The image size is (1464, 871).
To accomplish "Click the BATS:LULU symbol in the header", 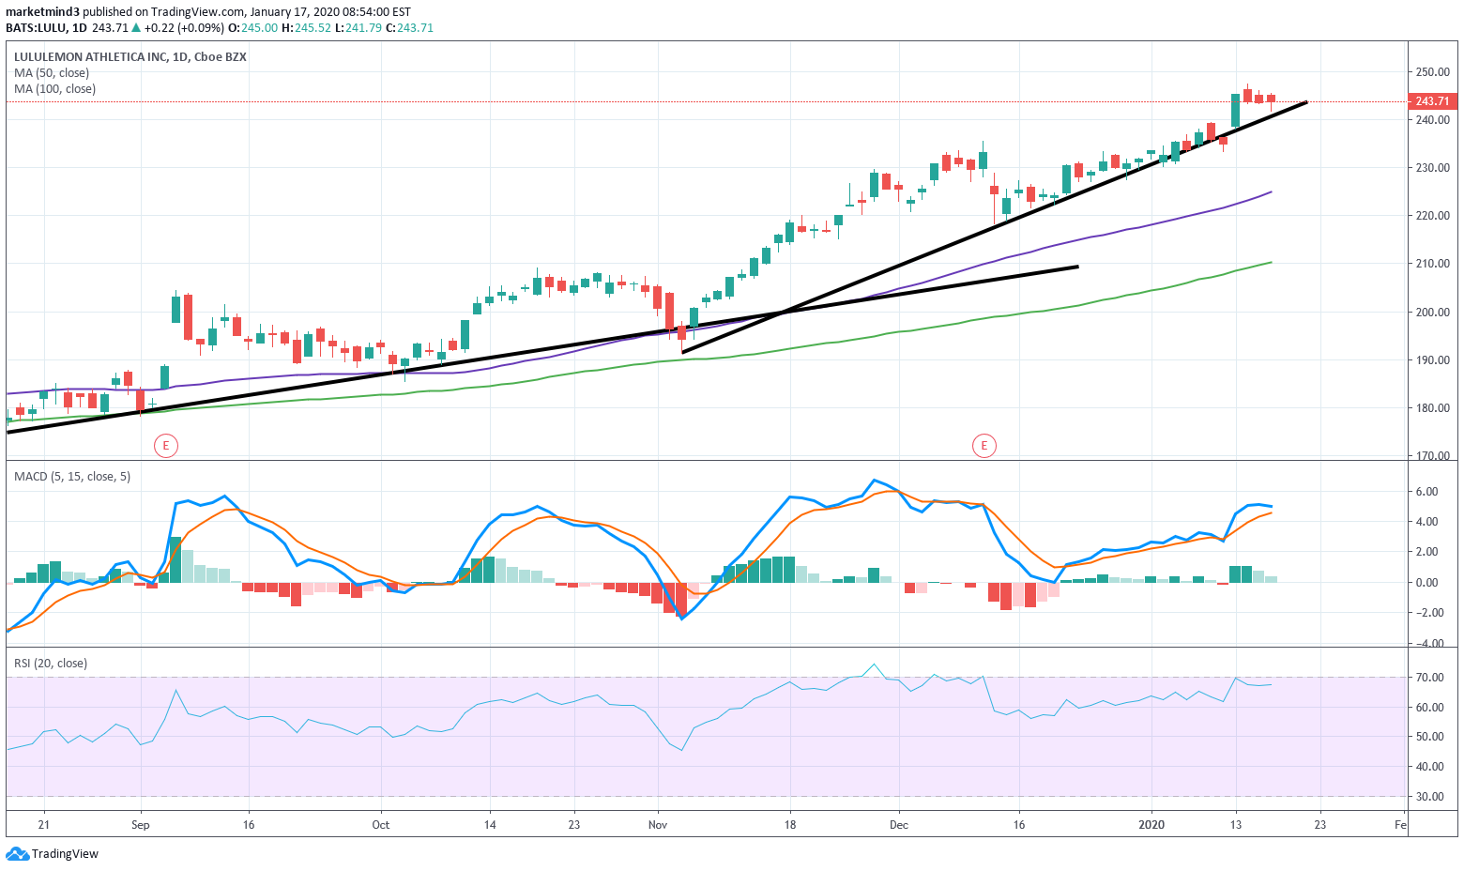I will [36, 28].
